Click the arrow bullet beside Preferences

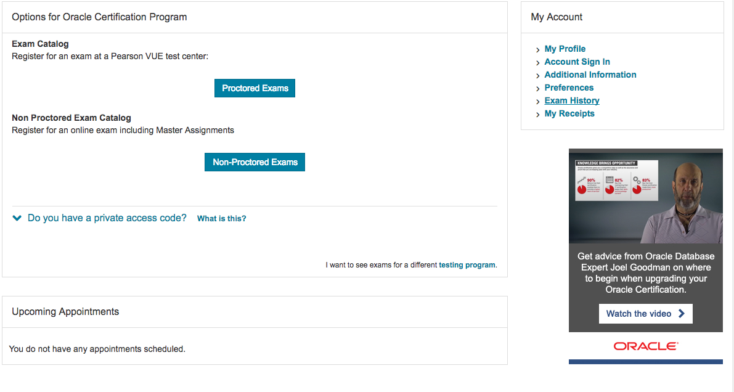[x=537, y=89]
